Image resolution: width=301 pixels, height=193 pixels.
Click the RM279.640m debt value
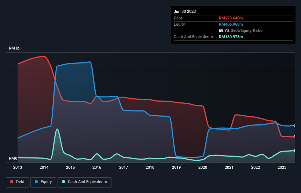tap(231, 18)
